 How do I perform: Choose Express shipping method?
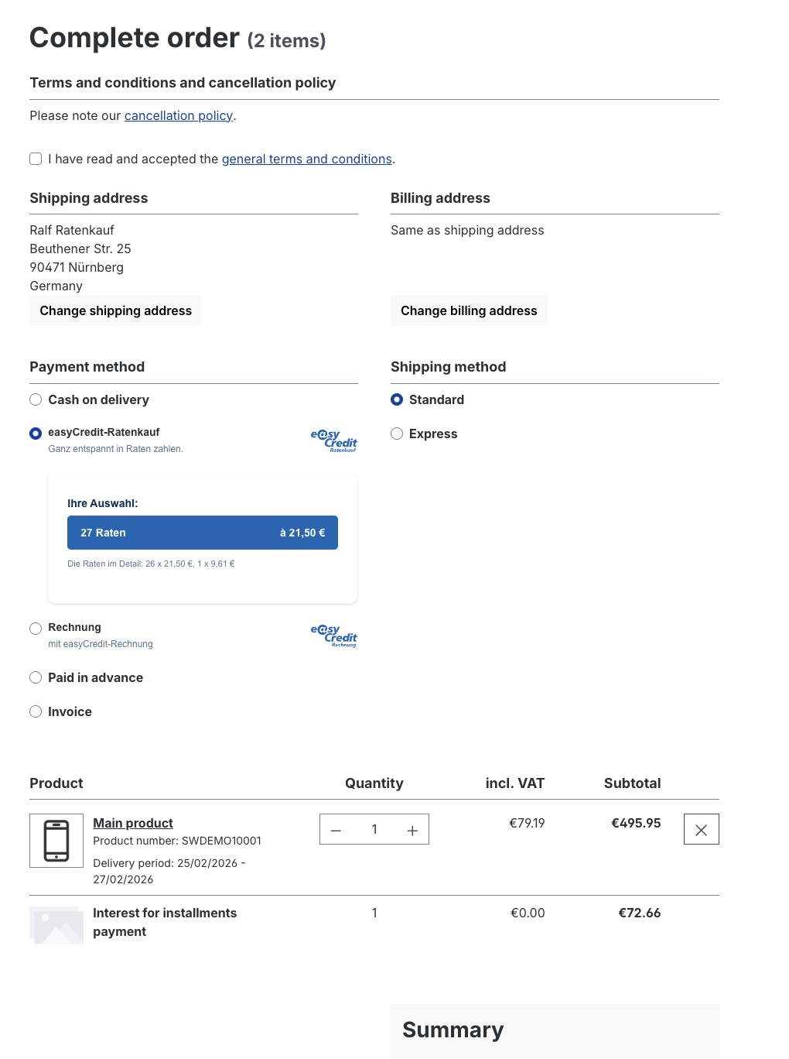397,434
